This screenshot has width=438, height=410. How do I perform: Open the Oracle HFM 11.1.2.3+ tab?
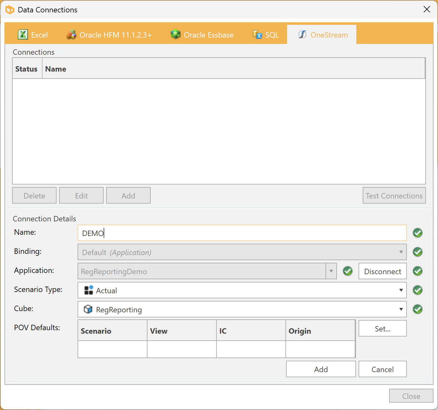pos(109,34)
